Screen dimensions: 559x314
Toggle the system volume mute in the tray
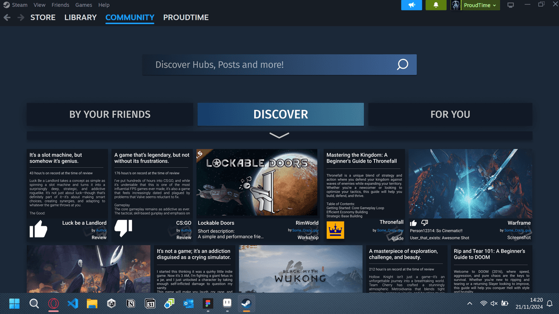click(x=494, y=303)
